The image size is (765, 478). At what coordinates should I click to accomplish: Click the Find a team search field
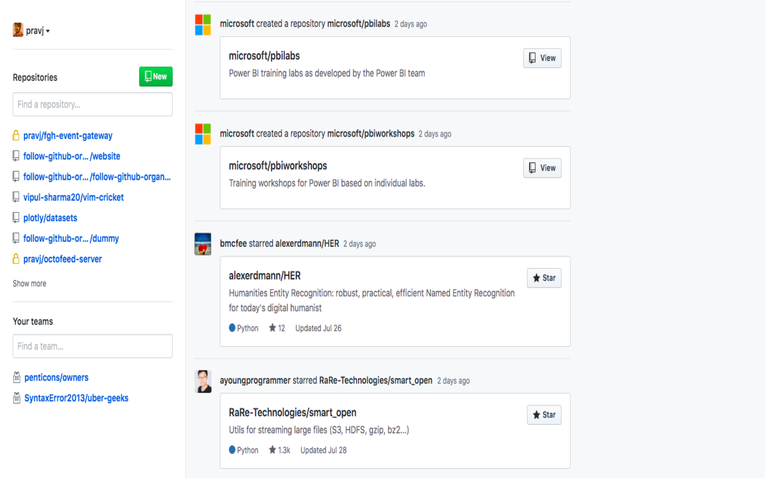point(92,346)
